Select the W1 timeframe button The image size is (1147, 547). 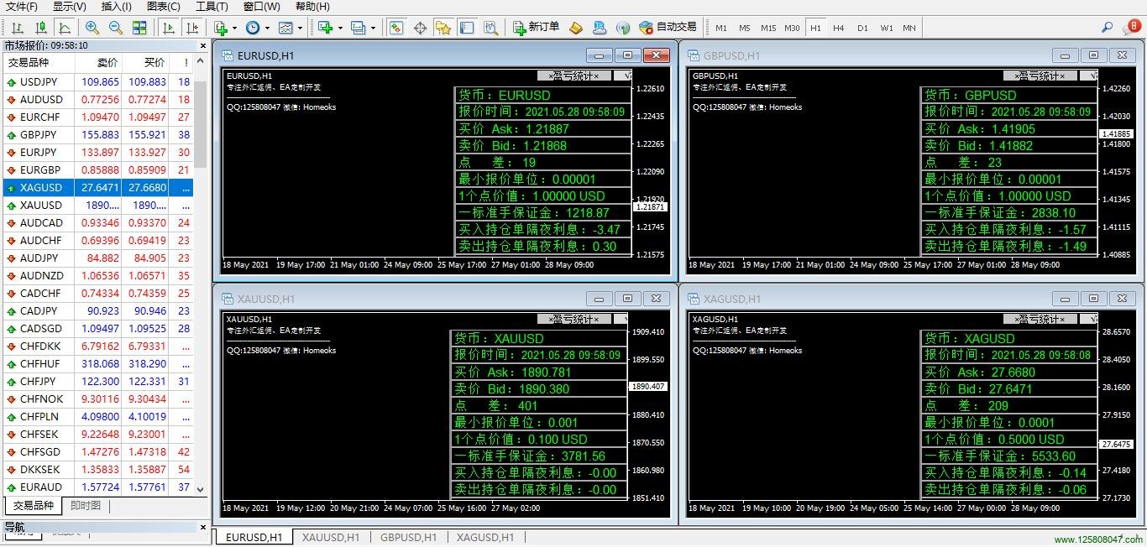tap(887, 28)
